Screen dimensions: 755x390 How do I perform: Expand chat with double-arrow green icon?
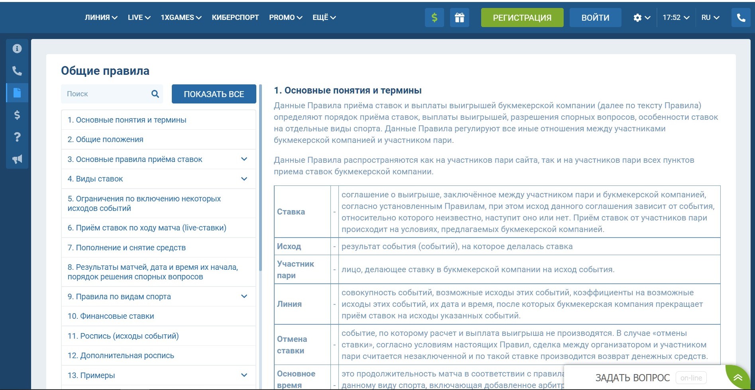coord(738,377)
